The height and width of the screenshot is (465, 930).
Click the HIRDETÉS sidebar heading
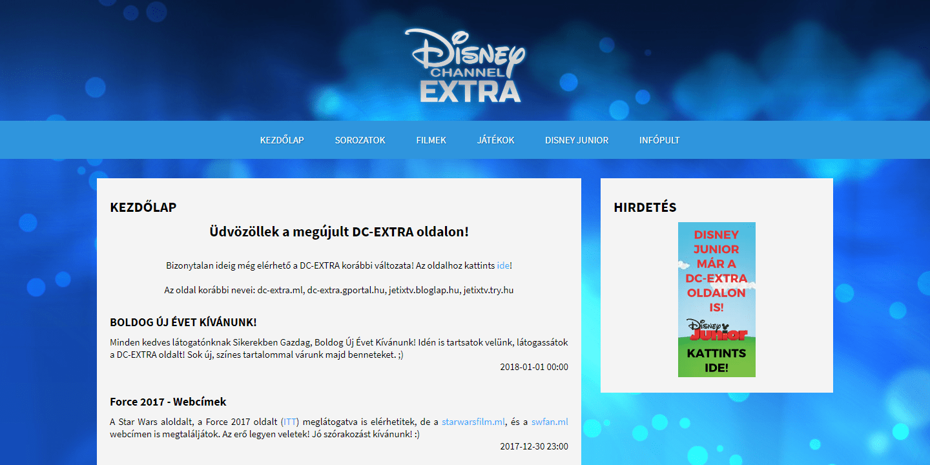pos(645,207)
